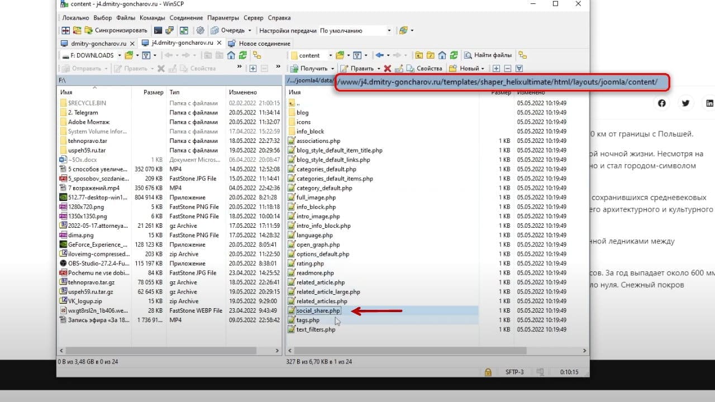The height and width of the screenshot is (402, 715).
Task: Open remote Свойства properties
Action: click(425, 68)
